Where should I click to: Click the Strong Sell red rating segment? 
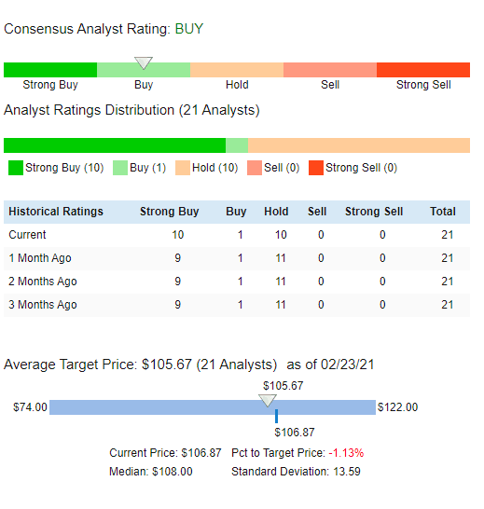coord(423,70)
